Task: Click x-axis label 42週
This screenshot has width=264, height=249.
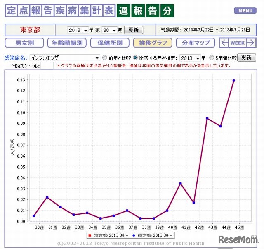Action: (199, 227)
